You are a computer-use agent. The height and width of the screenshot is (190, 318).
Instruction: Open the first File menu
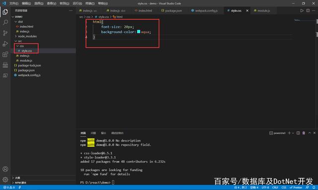[x=14, y=3]
